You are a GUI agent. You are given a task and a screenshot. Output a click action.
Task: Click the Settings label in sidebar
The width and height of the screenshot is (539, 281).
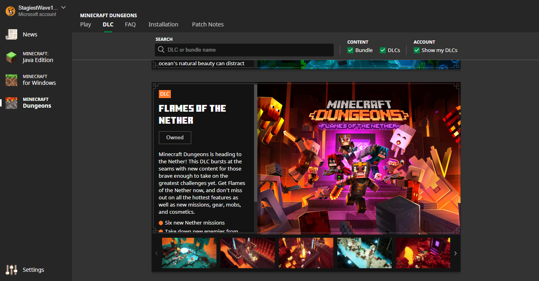(33, 270)
